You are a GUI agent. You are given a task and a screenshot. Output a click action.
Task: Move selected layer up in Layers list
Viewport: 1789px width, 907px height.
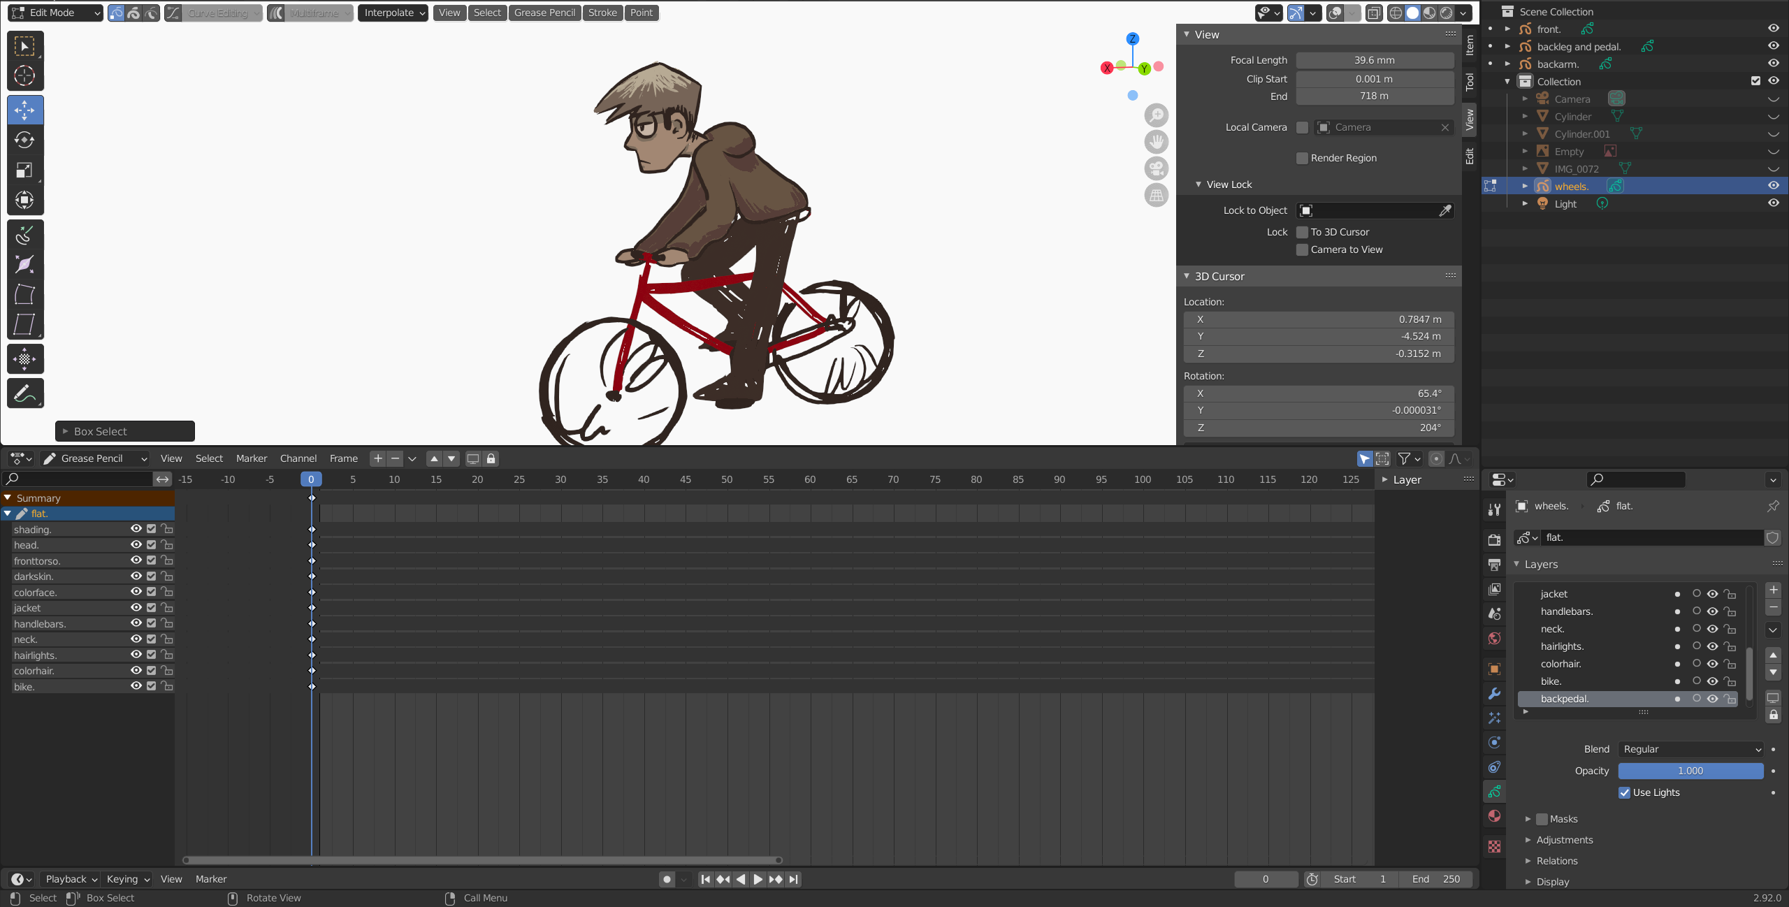pyautogui.click(x=1773, y=655)
